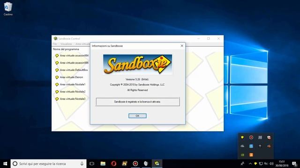Click the "Nome del programma" column header
This screenshot has width=300, height=168.
coord(66,49)
